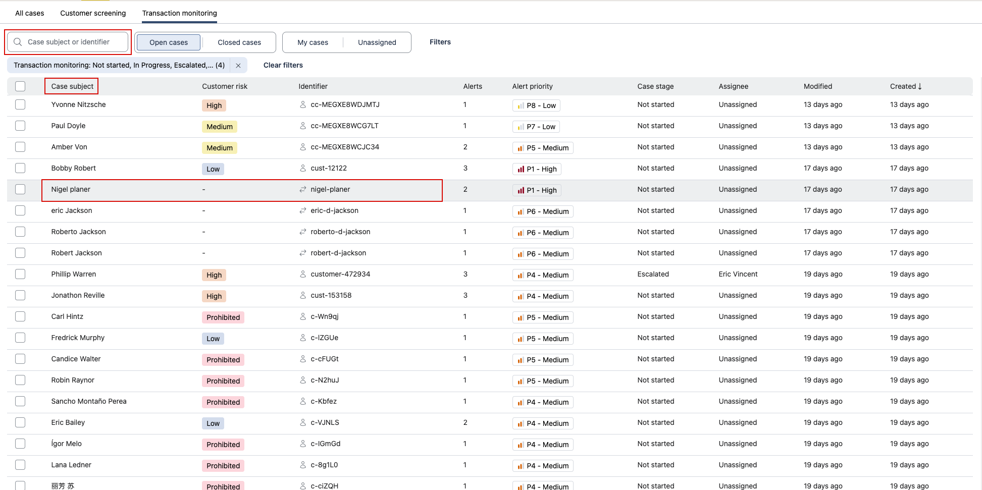Open the Filters panel
Image resolution: width=982 pixels, height=490 pixels.
click(x=440, y=42)
